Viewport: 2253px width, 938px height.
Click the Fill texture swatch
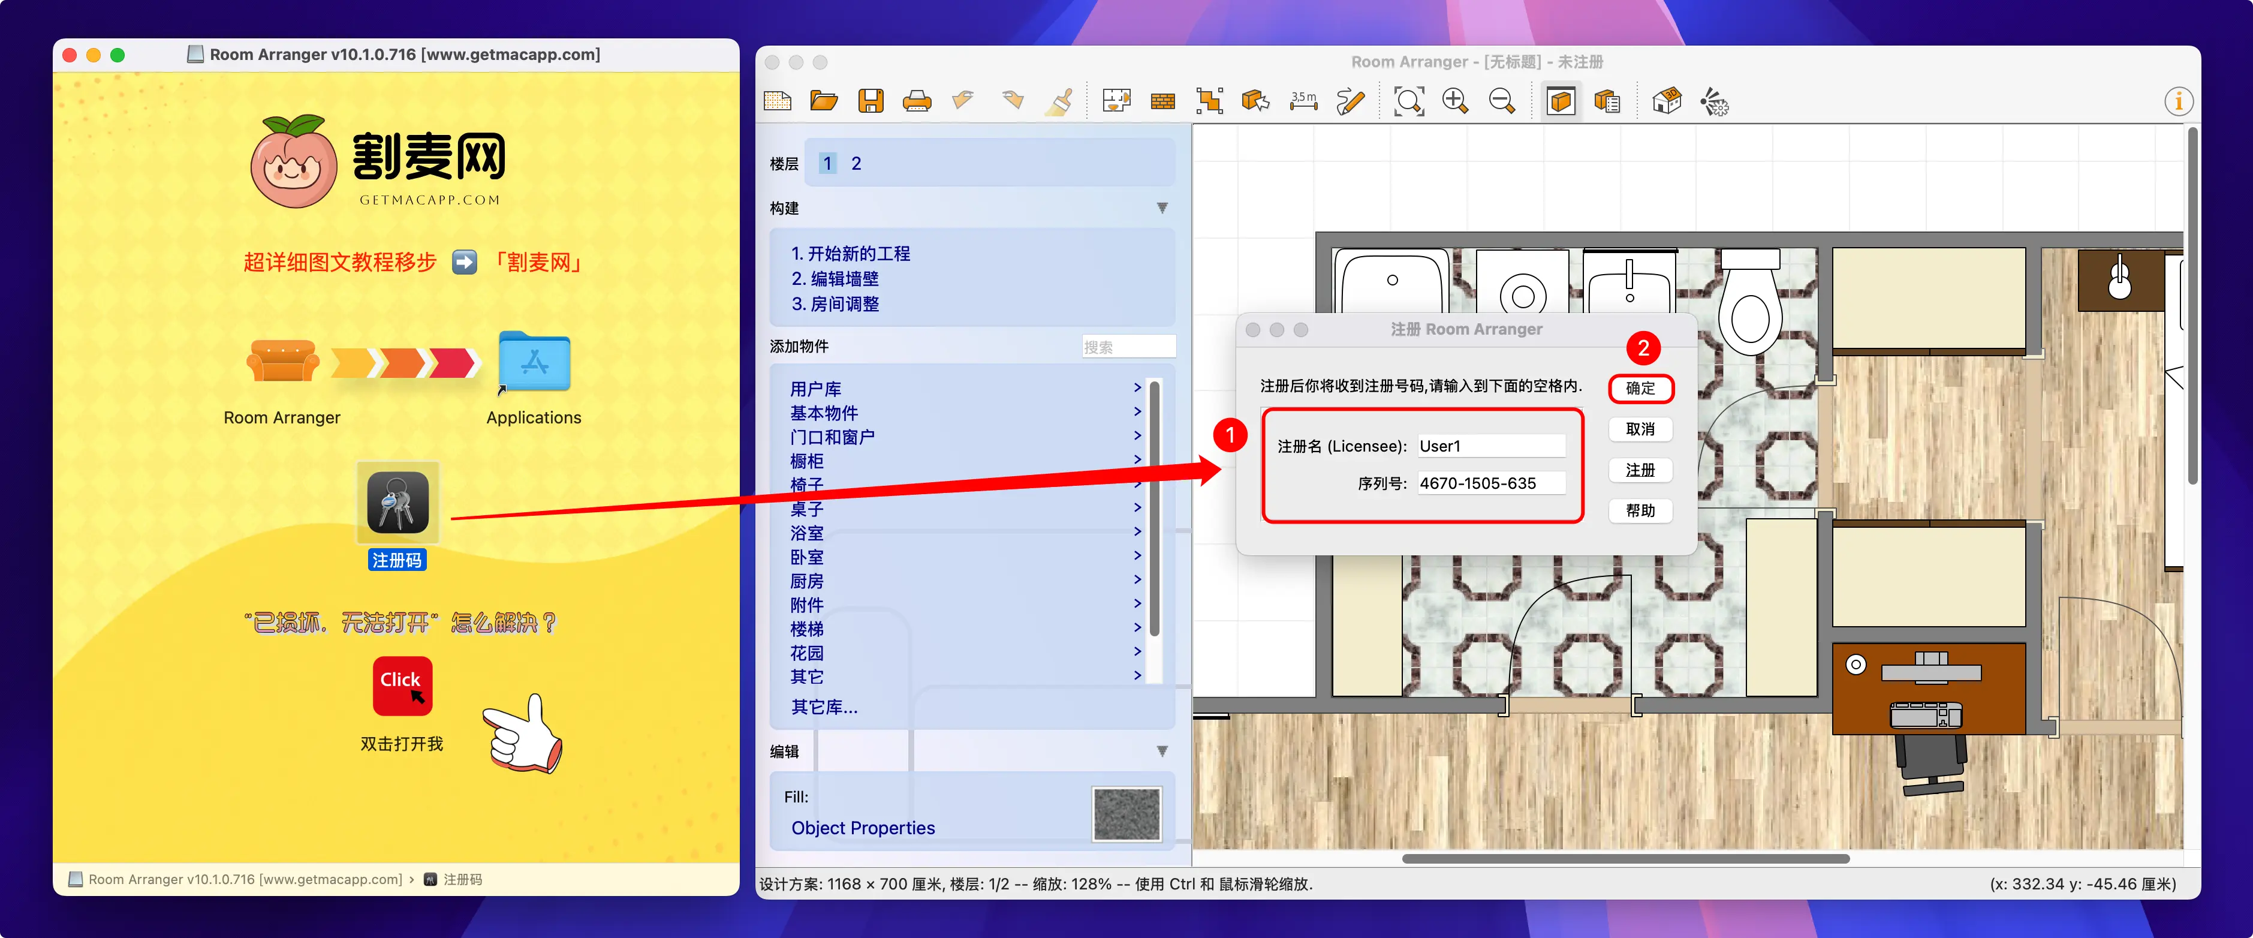point(1126,814)
